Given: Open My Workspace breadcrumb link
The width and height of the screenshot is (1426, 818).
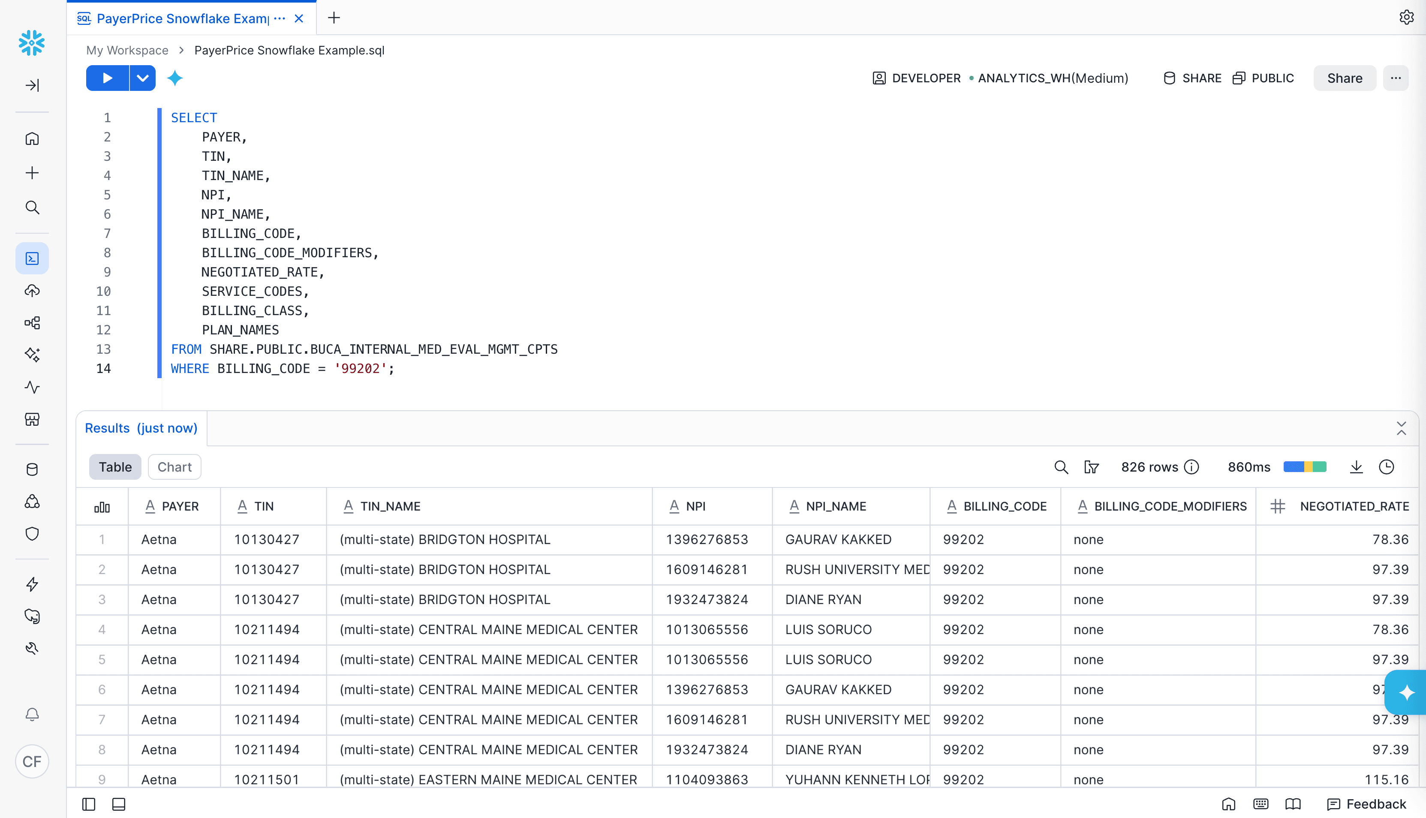Looking at the screenshot, I should pyautogui.click(x=127, y=50).
